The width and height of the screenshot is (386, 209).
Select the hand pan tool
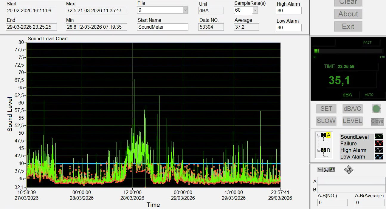pyautogui.click(x=332, y=170)
